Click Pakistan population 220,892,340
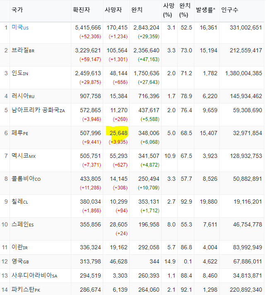The height and width of the screenshot is (295, 266). (246, 290)
